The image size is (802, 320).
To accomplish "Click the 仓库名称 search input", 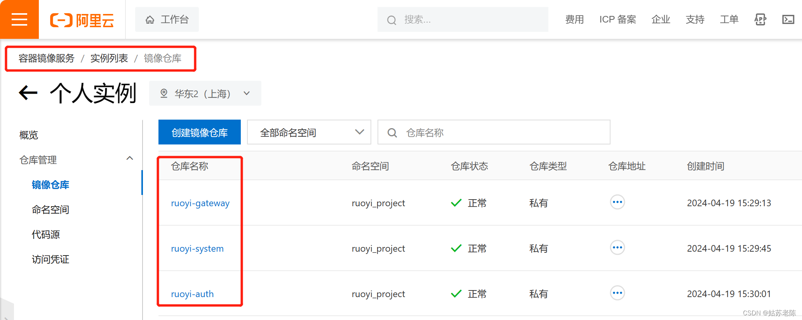I will [x=494, y=132].
